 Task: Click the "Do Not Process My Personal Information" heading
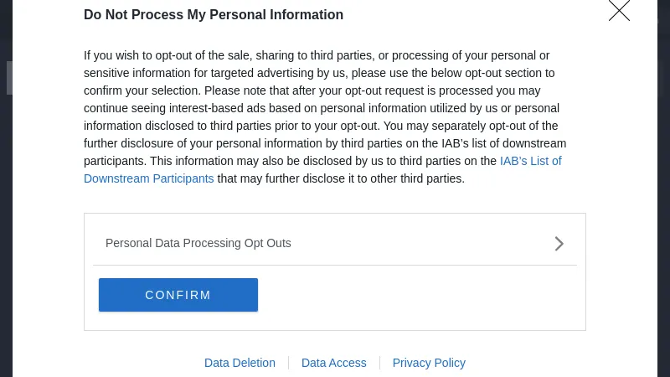214,15
